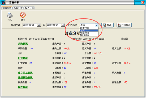The image size is (146, 98).
Task: Open the start date calendar picker
Action: click(x=39, y=25)
